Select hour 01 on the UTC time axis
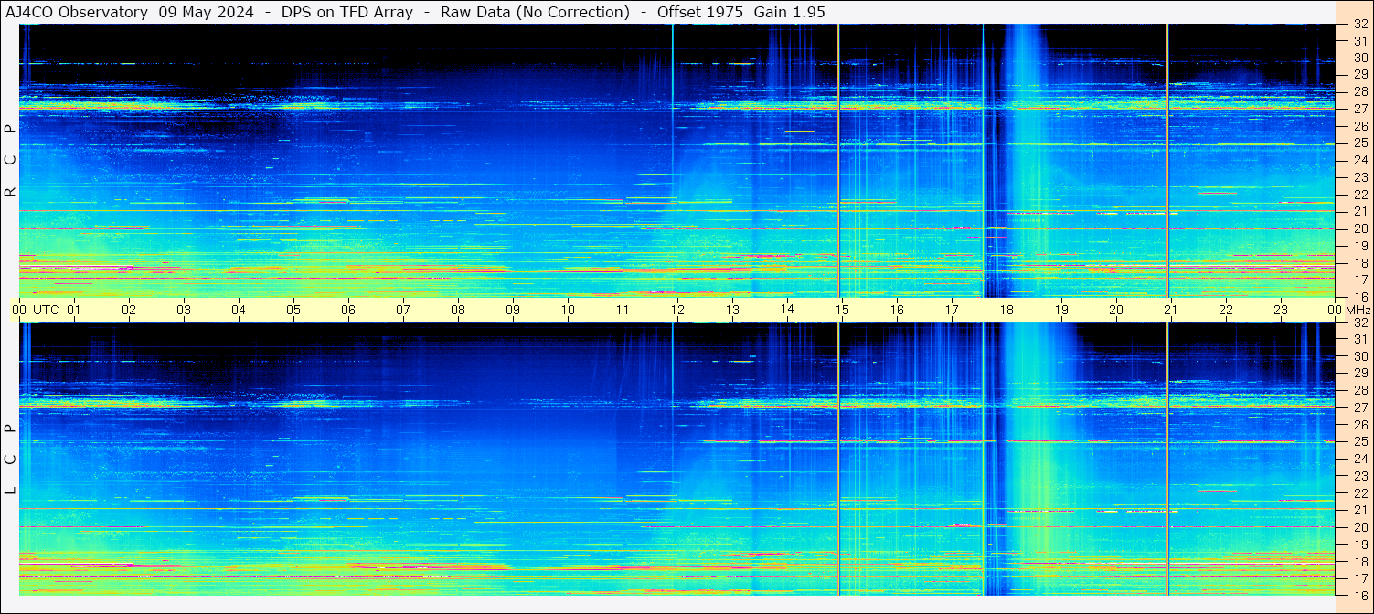 click(74, 310)
